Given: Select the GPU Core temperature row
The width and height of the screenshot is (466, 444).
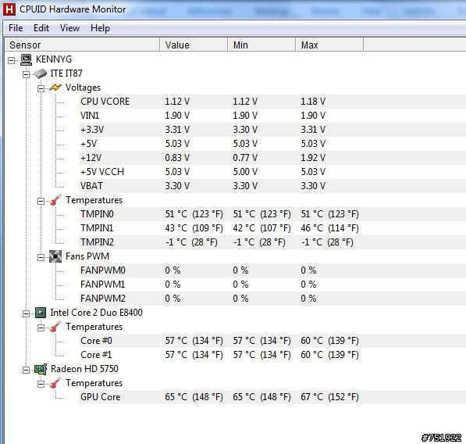Looking at the screenshot, I should [272, 397].
